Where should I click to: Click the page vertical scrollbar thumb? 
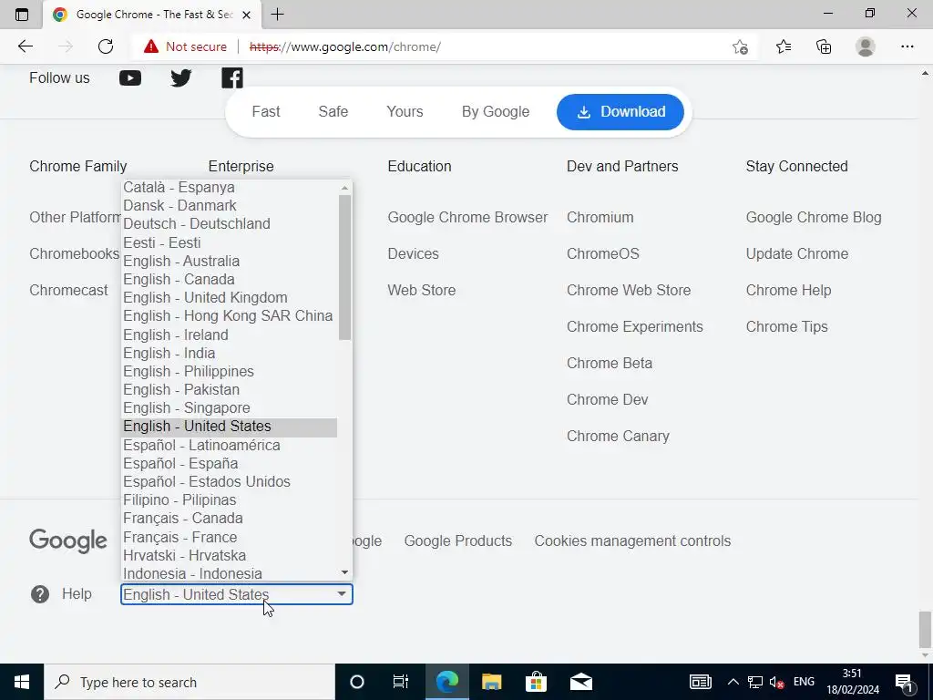(x=925, y=629)
